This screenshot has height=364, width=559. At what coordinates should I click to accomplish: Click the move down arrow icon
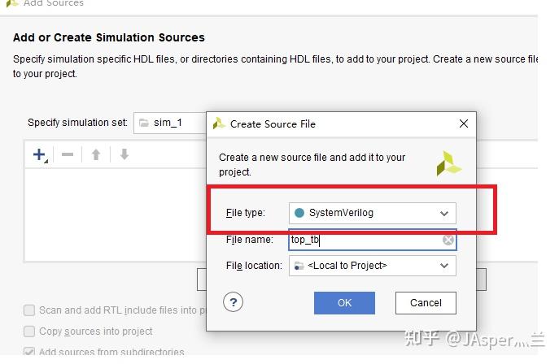pos(124,154)
